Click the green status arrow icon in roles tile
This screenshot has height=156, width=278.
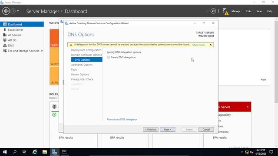(54, 115)
